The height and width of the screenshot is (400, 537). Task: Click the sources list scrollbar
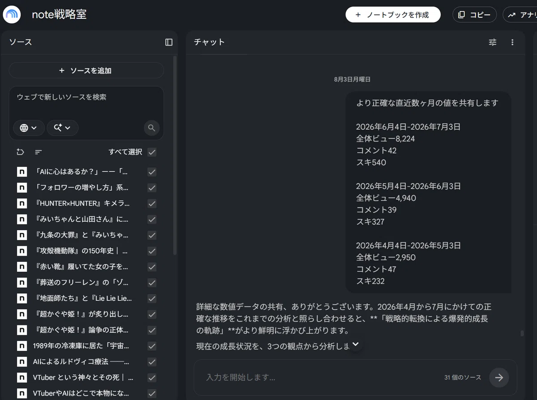click(175, 156)
